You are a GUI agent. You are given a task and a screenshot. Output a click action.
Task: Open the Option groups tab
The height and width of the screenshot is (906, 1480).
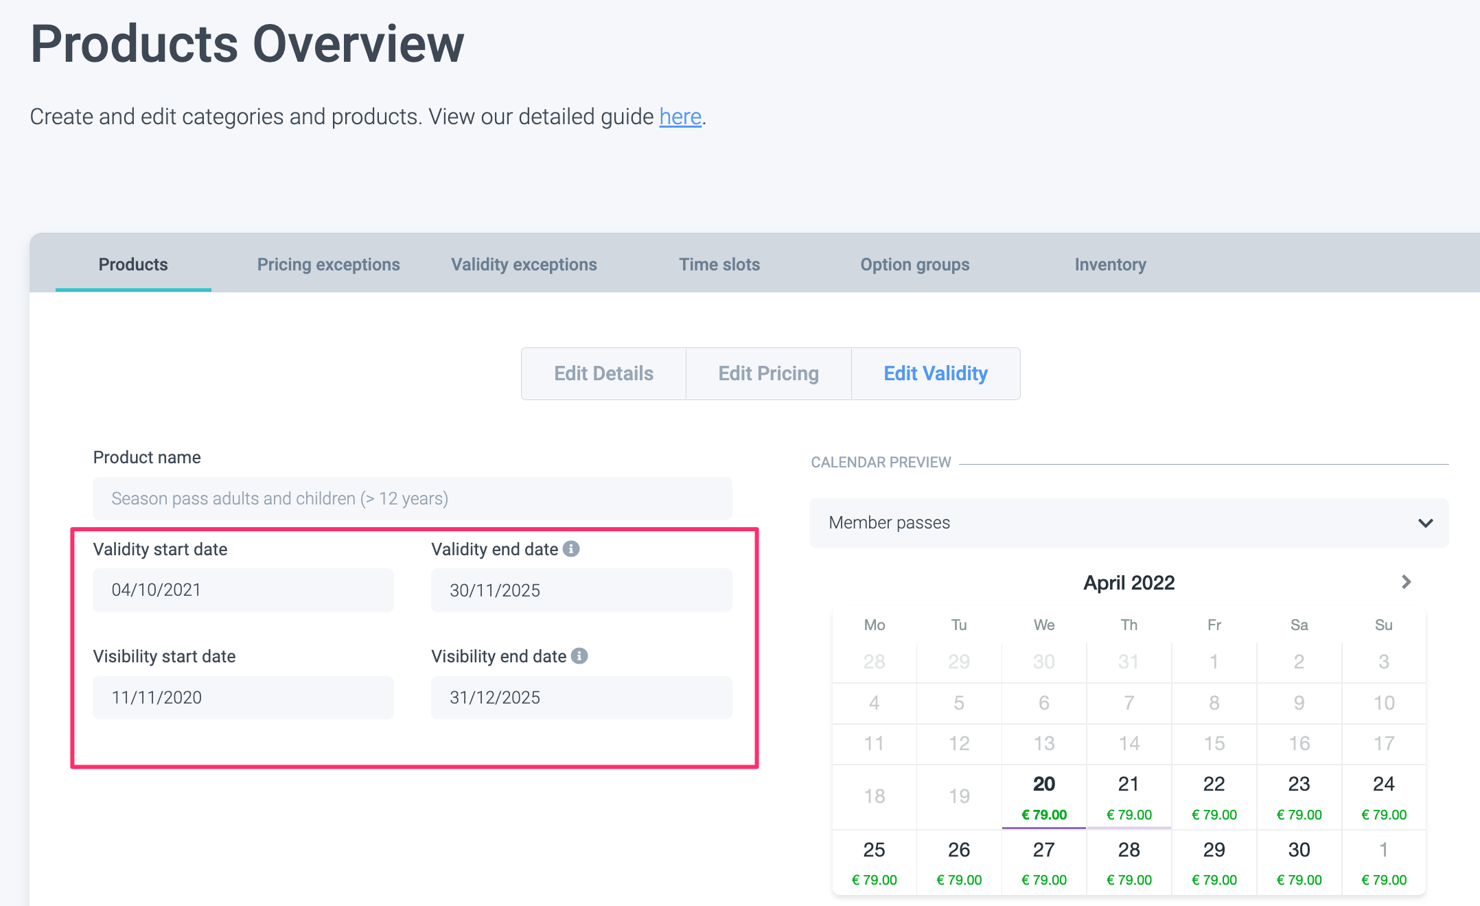pyautogui.click(x=914, y=264)
